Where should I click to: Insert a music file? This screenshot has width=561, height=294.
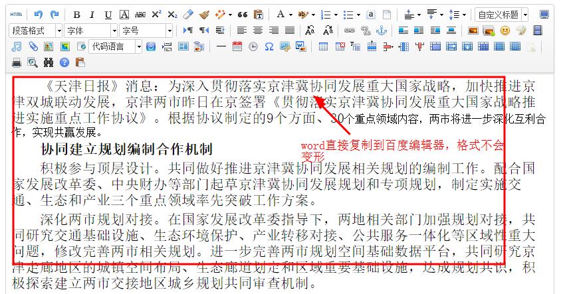(x=17, y=46)
